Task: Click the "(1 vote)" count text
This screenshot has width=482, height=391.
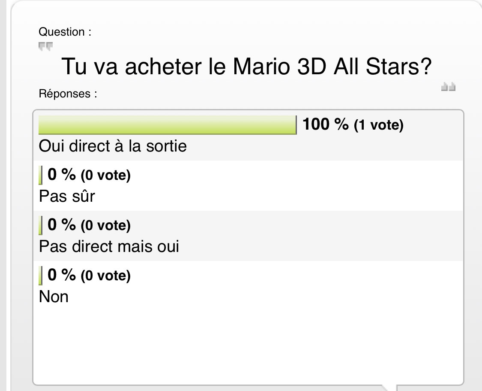Action: pyautogui.click(x=379, y=125)
